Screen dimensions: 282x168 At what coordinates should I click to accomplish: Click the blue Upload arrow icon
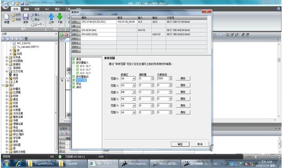click(x=51, y=17)
